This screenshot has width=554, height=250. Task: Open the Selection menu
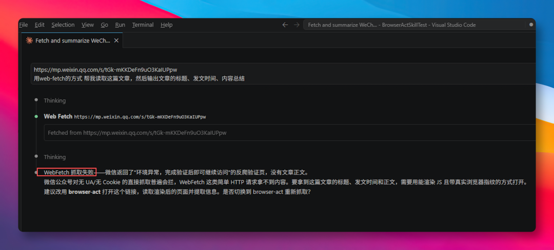(63, 25)
